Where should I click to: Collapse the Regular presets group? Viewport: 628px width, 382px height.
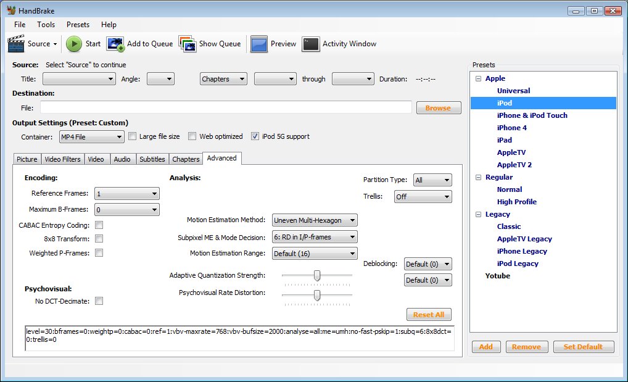478,177
